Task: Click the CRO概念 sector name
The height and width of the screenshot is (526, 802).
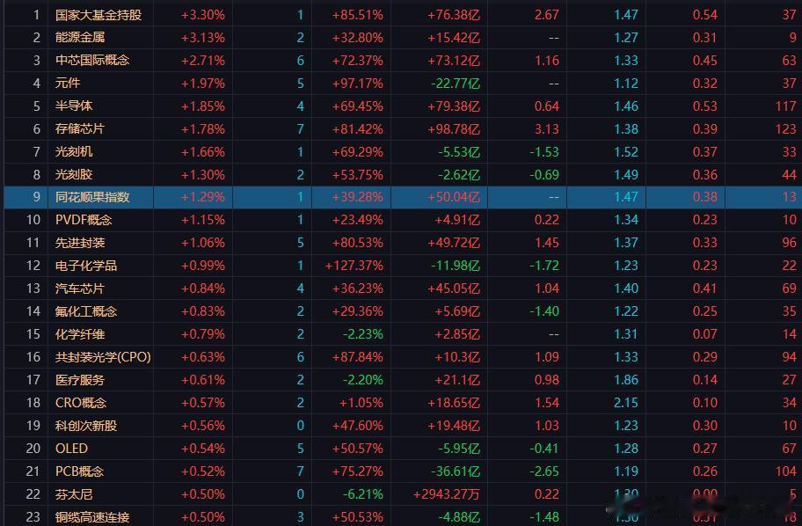Action: 81,403
